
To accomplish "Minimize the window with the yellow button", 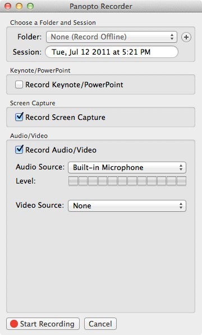I will pos(19,6).
